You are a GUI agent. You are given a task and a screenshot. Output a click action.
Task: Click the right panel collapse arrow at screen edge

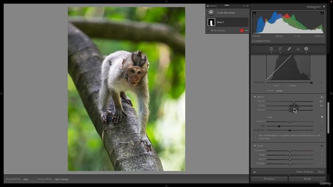tap(331, 94)
